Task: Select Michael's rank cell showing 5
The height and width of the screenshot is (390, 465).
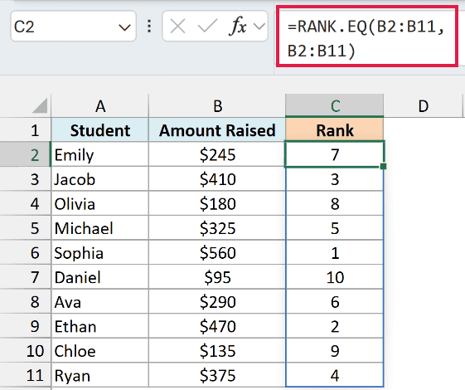Action: pyautogui.click(x=335, y=228)
